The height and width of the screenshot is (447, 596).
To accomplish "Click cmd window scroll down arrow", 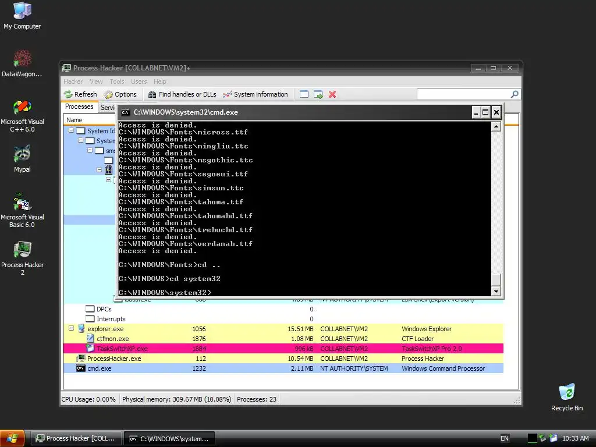I will [x=496, y=291].
